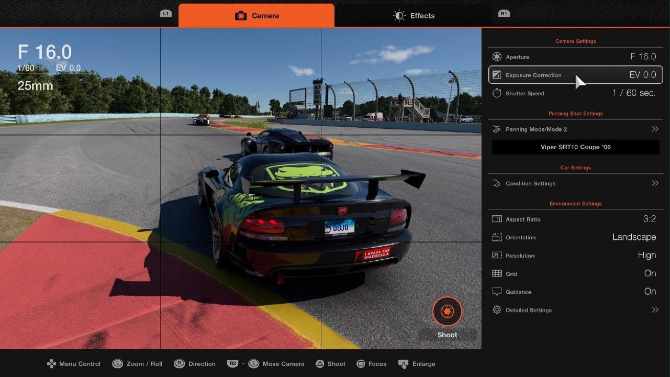This screenshot has width=670, height=377.
Task: Select the Aperture F 16.0 setting
Action: [x=575, y=57]
